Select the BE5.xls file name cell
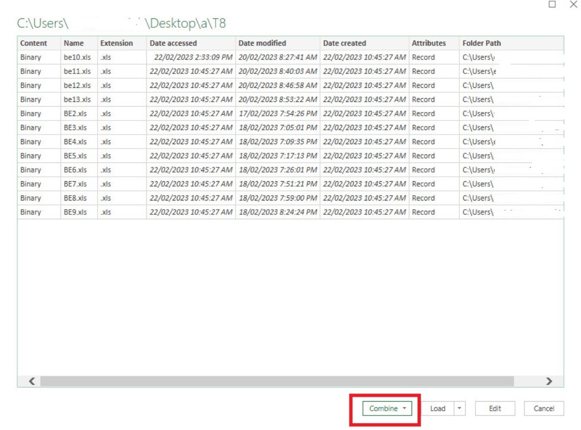Viewport: 581px width, 430px height. 79,155
